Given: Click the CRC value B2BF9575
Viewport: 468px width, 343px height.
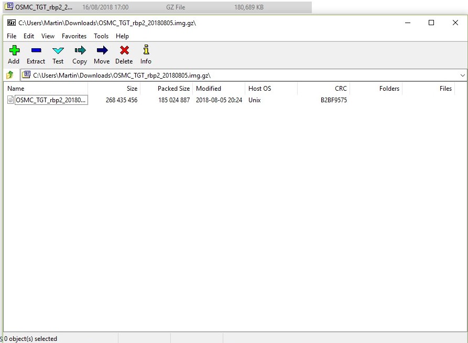Looking at the screenshot, I should pos(334,100).
